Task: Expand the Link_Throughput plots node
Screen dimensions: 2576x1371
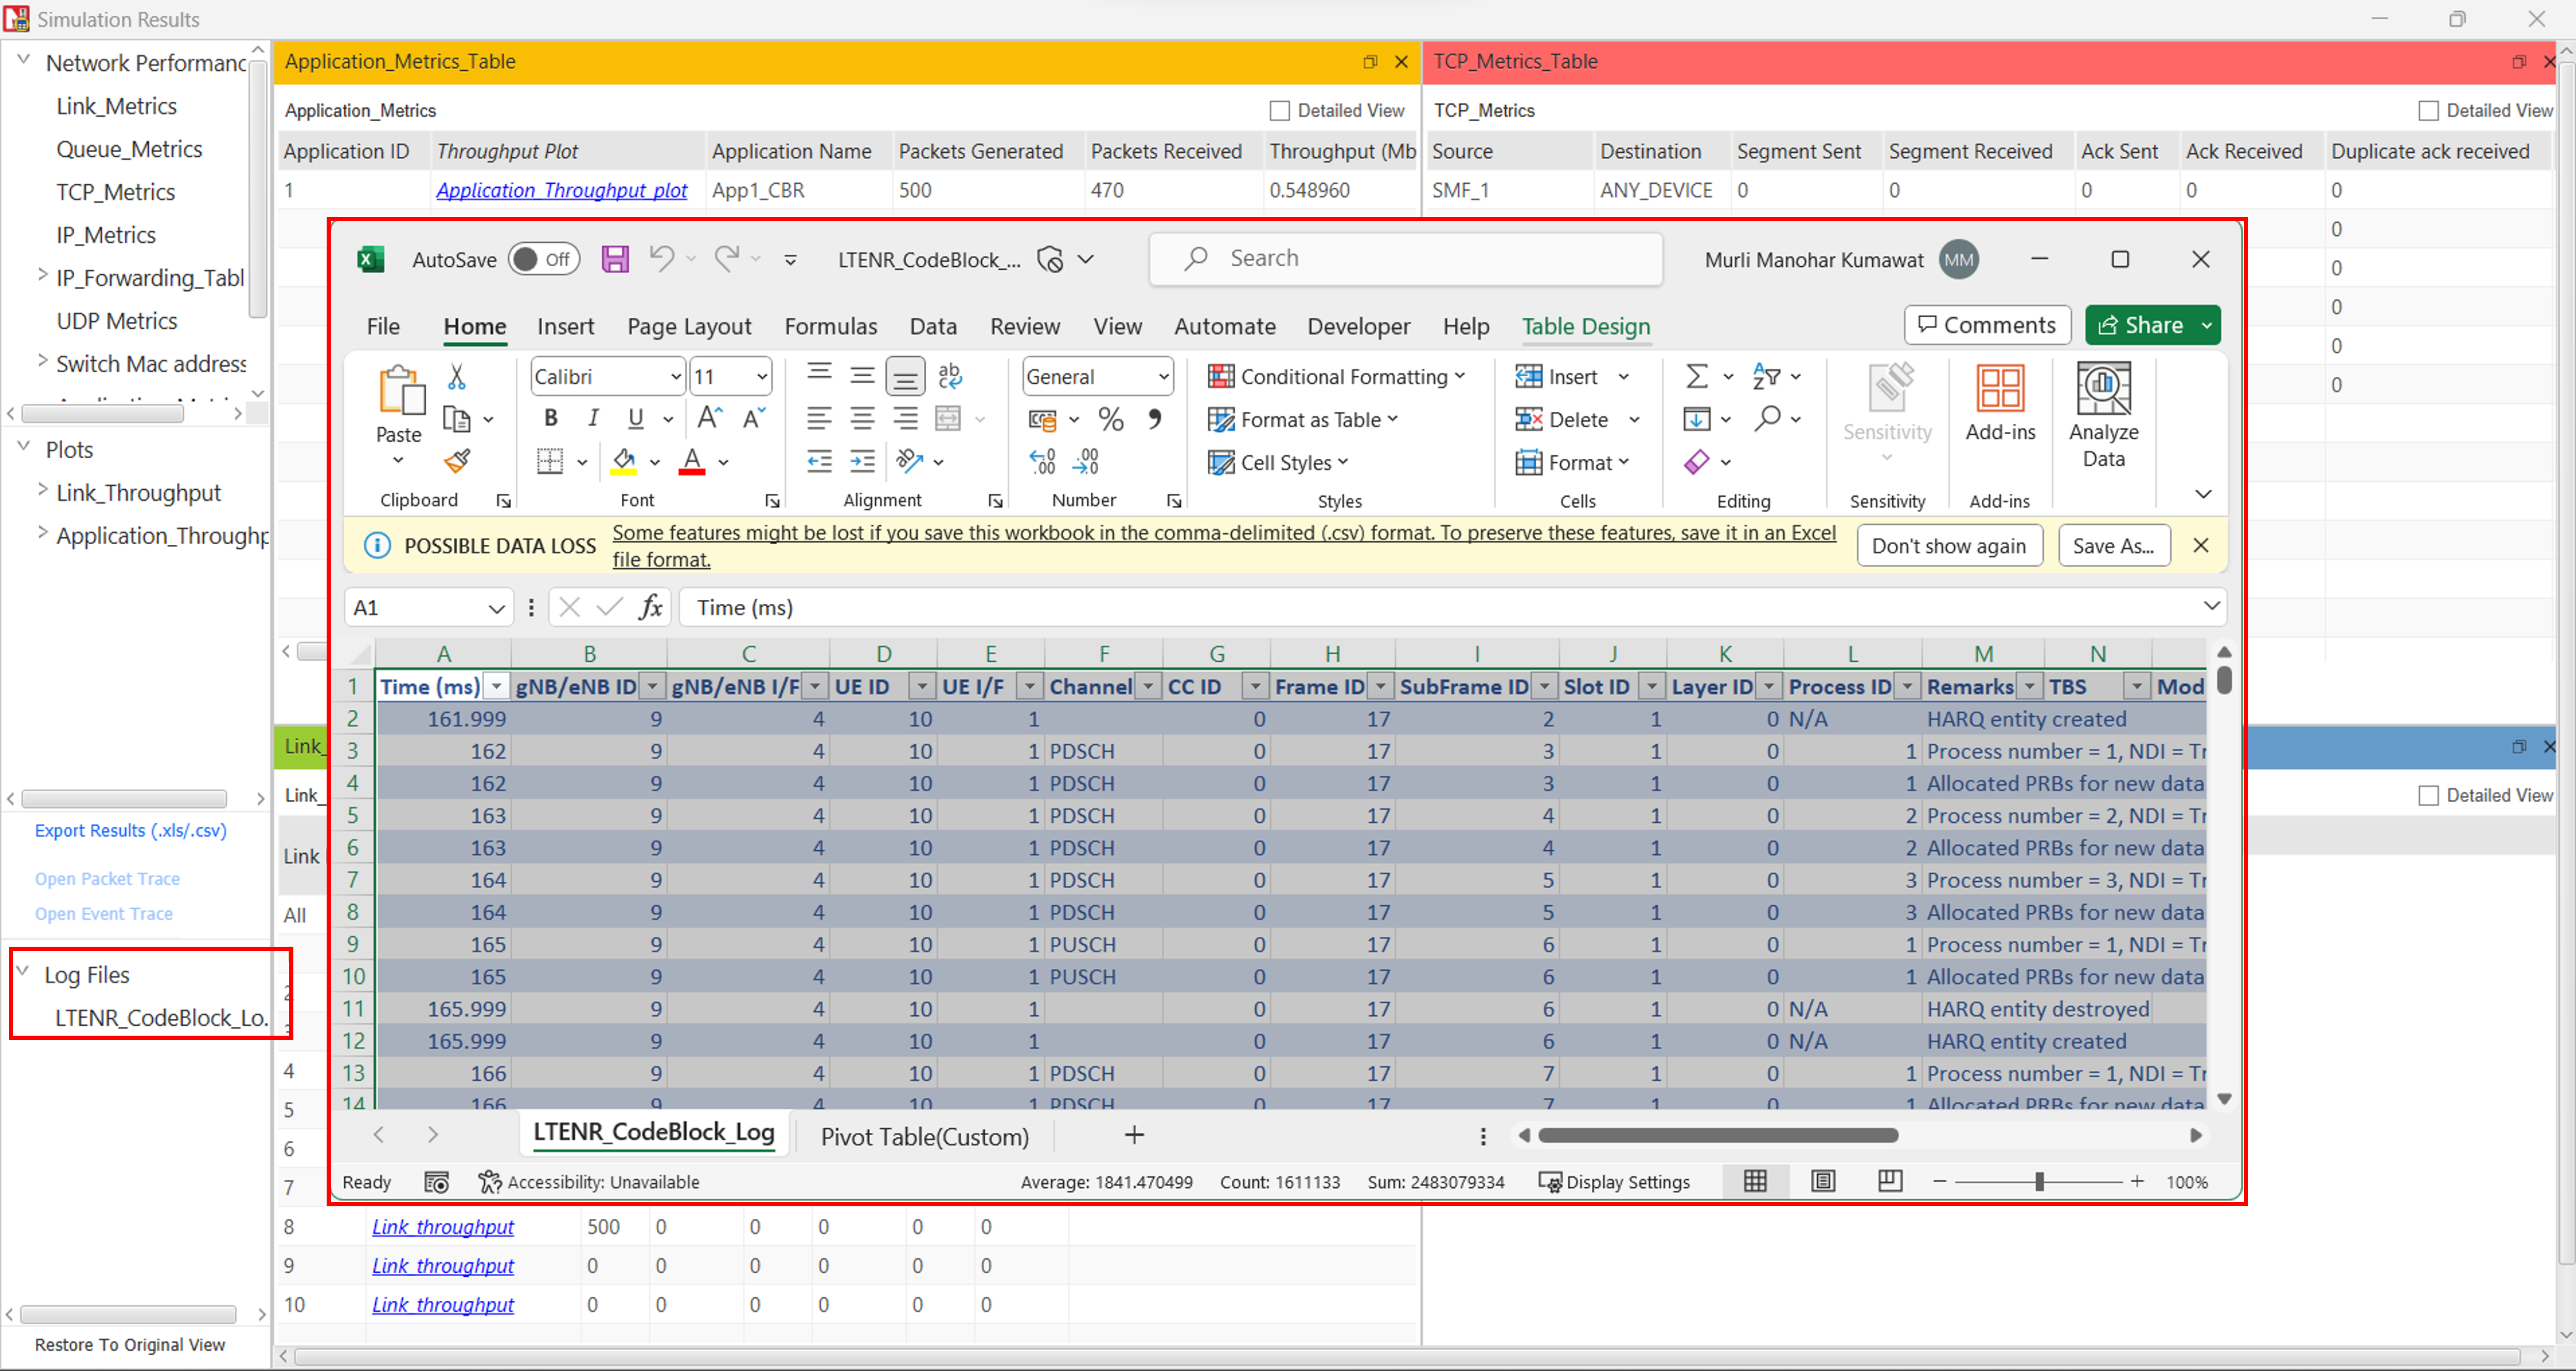Action: (42, 490)
